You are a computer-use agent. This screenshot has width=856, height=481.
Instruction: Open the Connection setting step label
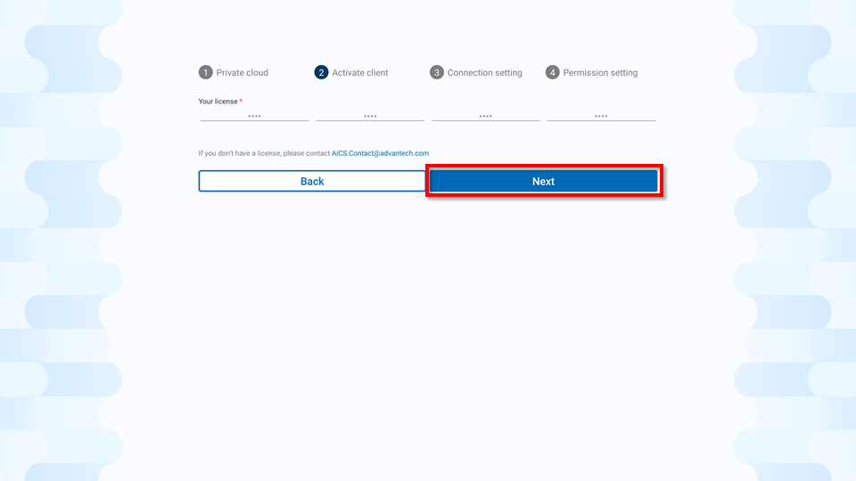(485, 72)
